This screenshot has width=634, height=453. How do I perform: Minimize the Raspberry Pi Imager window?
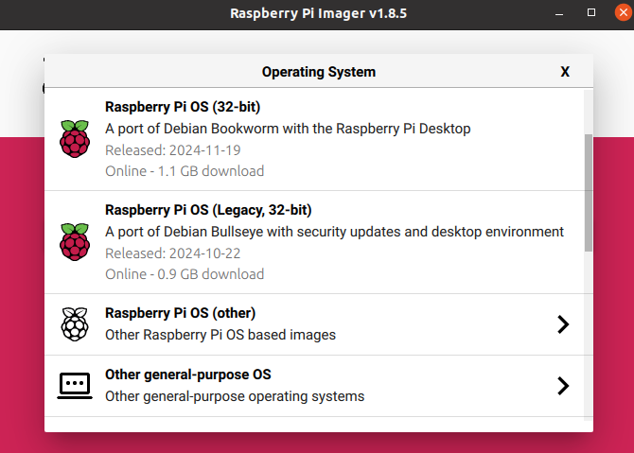(x=565, y=13)
